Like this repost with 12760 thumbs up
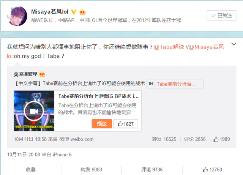This screenshot has height=175, width=243. point(213,170)
